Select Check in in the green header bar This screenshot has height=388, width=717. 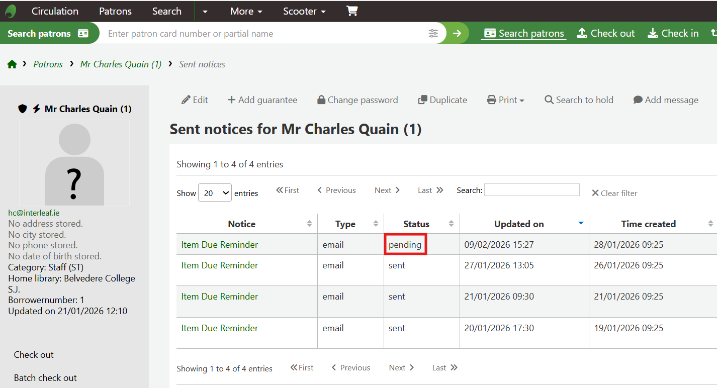point(673,33)
